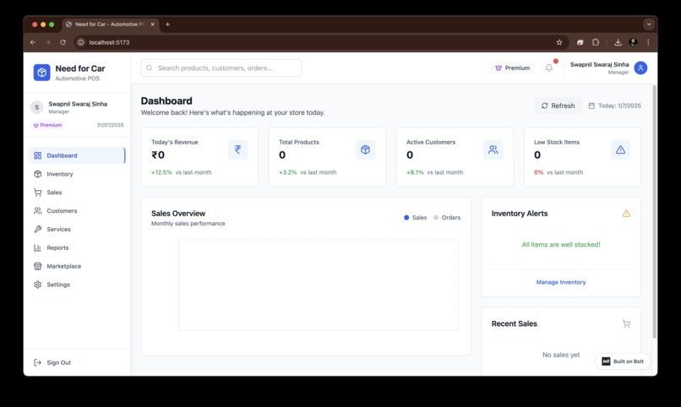Image resolution: width=681 pixels, height=407 pixels.
Task: Open Sales in the sidebar
Action: point(77,193)
